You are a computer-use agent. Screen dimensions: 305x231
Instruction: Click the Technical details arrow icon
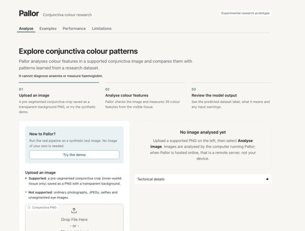click(267, 179)
